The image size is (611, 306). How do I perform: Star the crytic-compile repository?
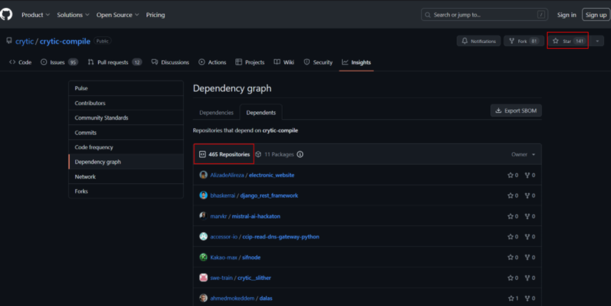(568, 41)
